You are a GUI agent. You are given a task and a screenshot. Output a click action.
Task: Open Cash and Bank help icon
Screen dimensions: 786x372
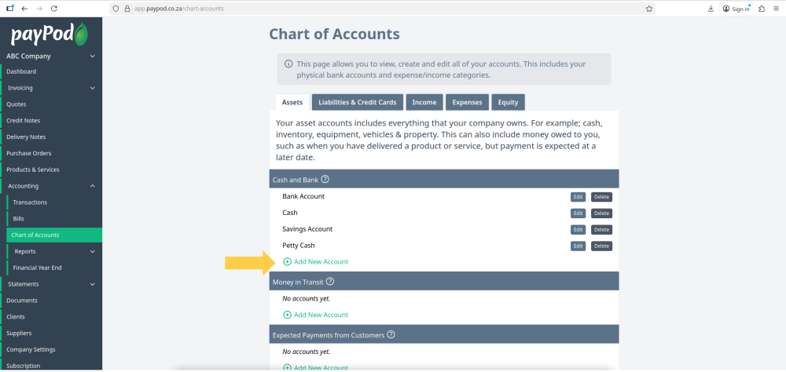tap(325, 180)
